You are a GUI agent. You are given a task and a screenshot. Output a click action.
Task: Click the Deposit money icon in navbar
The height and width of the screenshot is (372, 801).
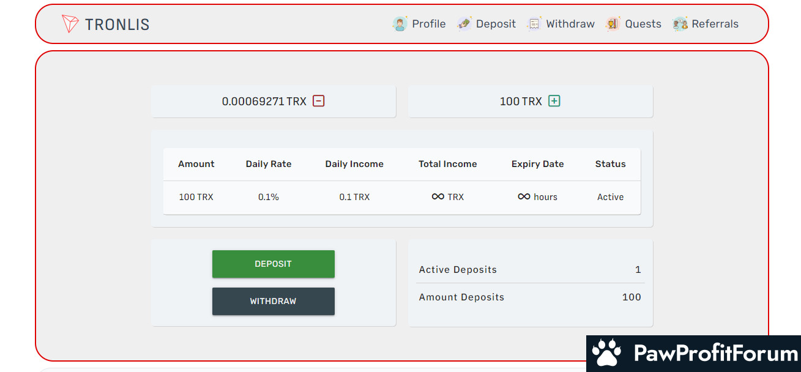coord(464,24)
